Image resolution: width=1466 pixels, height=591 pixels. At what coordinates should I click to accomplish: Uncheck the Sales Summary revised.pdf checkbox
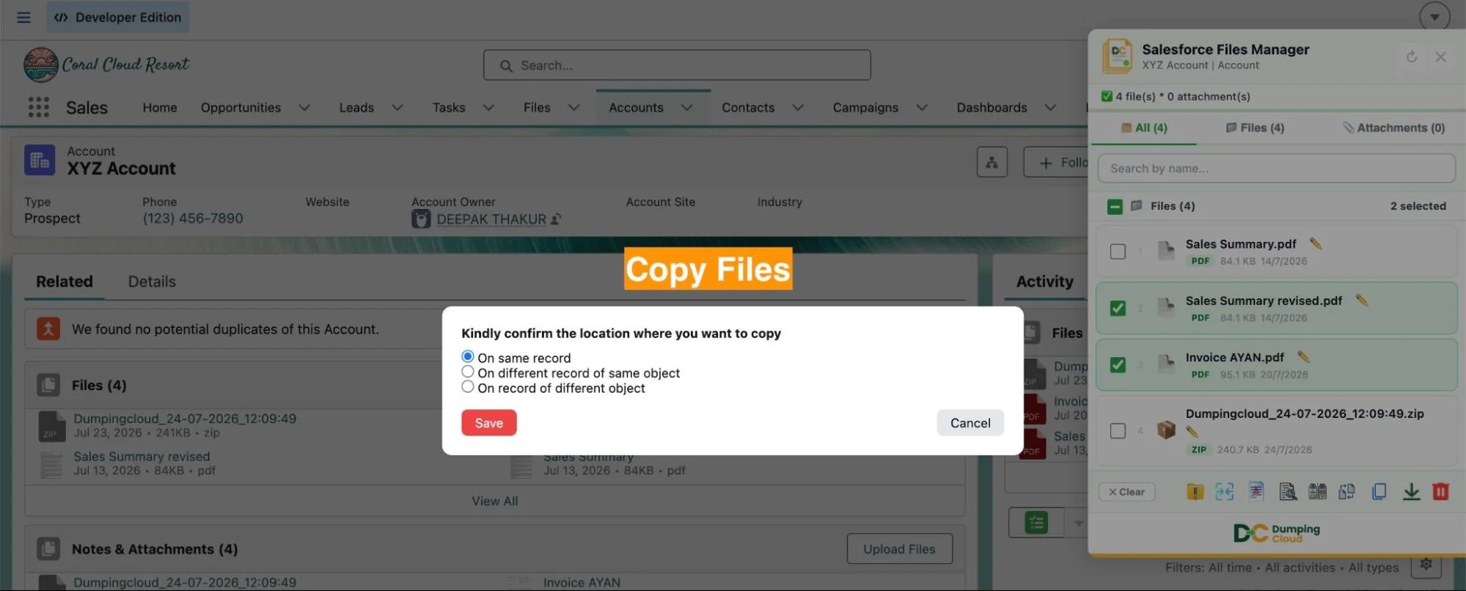[x=1118, y=308]
